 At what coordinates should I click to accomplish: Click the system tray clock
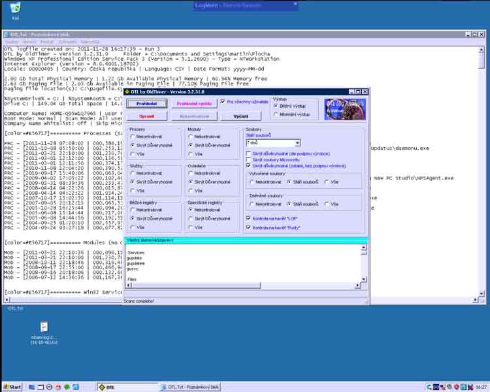[481, 387]
